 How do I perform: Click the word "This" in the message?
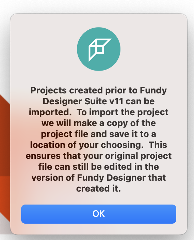coord(158,145)
